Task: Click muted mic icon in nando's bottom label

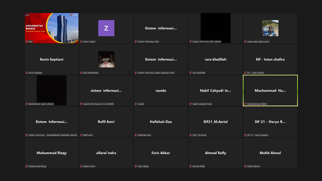Action: 136,104
